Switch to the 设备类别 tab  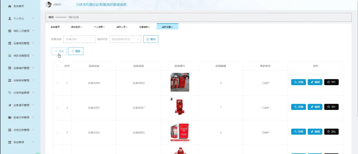pos(144,27)
